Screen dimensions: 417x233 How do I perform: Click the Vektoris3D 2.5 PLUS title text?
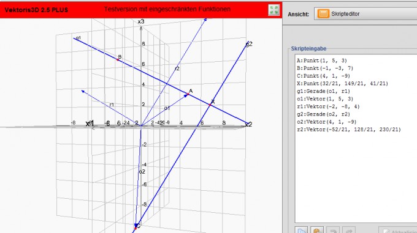[x=36, y=10]
